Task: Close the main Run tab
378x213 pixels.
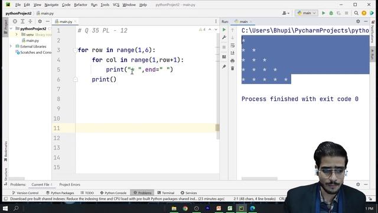Action: [x=250, y=21]
